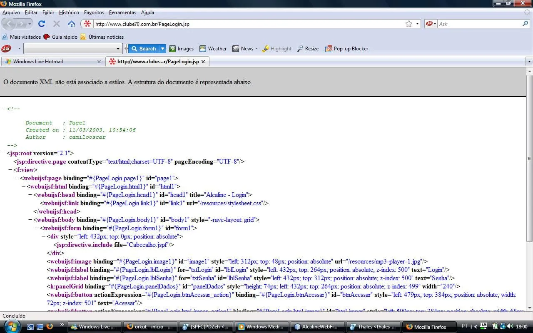Open the Ferramentas menu
The width and height of the screenshot is (533, 333).
tap(122, 12)
